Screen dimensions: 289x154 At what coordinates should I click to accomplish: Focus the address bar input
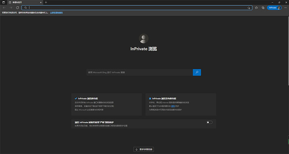137,8
